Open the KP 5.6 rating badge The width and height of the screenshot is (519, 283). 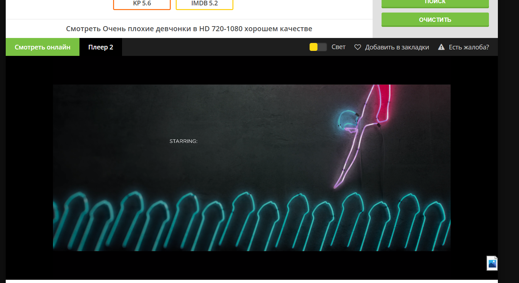point(142,4)
